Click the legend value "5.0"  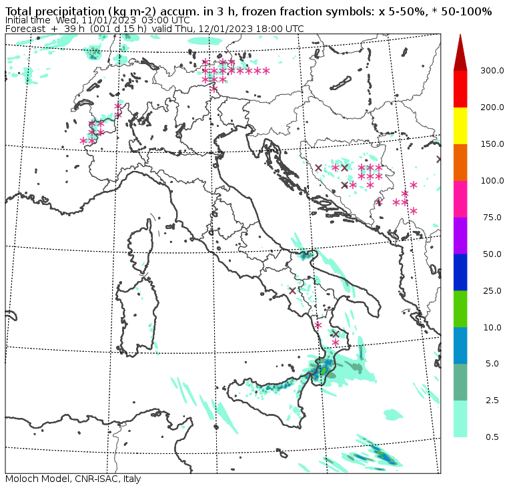[x=492, y=364]
